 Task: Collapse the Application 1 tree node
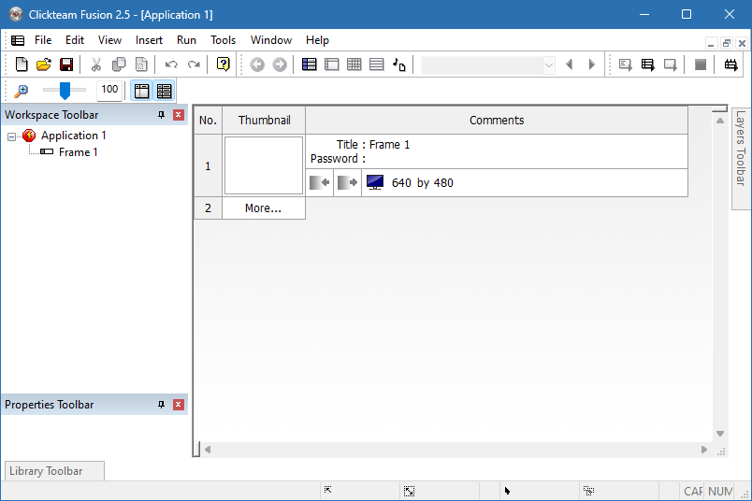point(11,137)
